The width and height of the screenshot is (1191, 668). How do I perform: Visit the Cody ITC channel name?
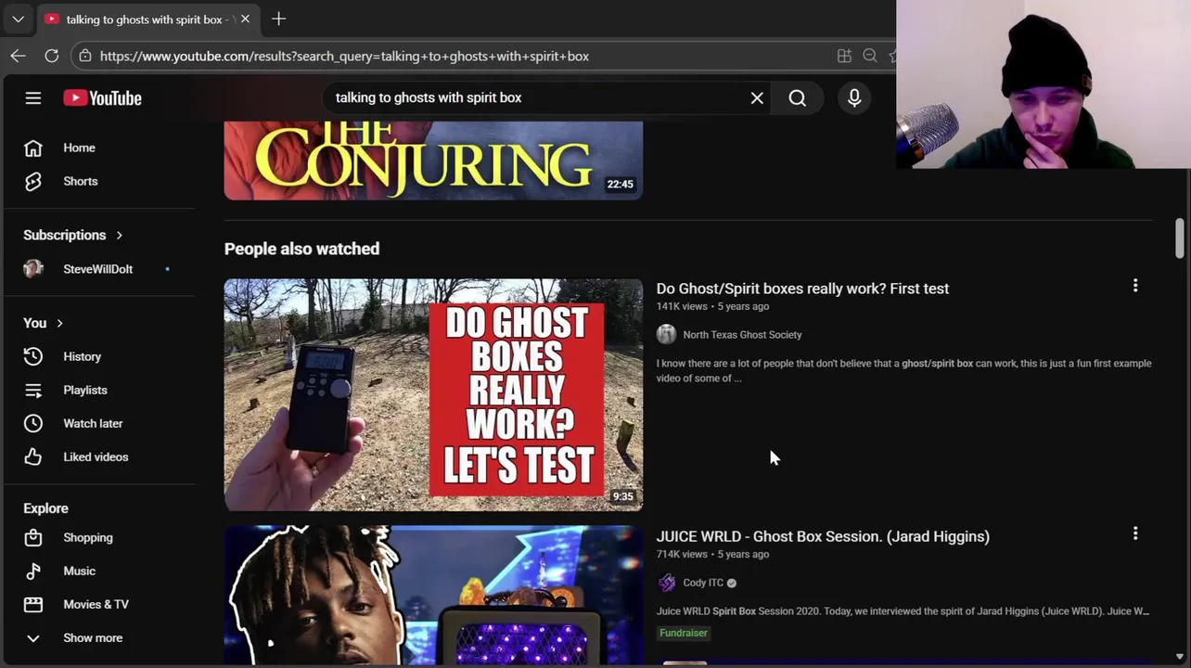tap(703, 583)
